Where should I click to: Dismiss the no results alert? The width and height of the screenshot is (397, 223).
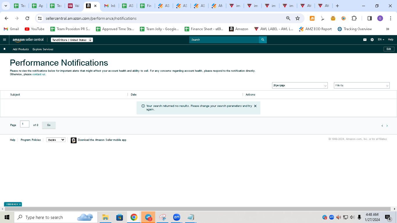tap(255, 106)
